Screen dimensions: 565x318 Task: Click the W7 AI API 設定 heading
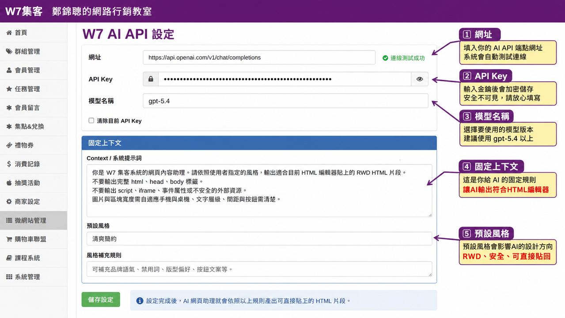point(129,34)
